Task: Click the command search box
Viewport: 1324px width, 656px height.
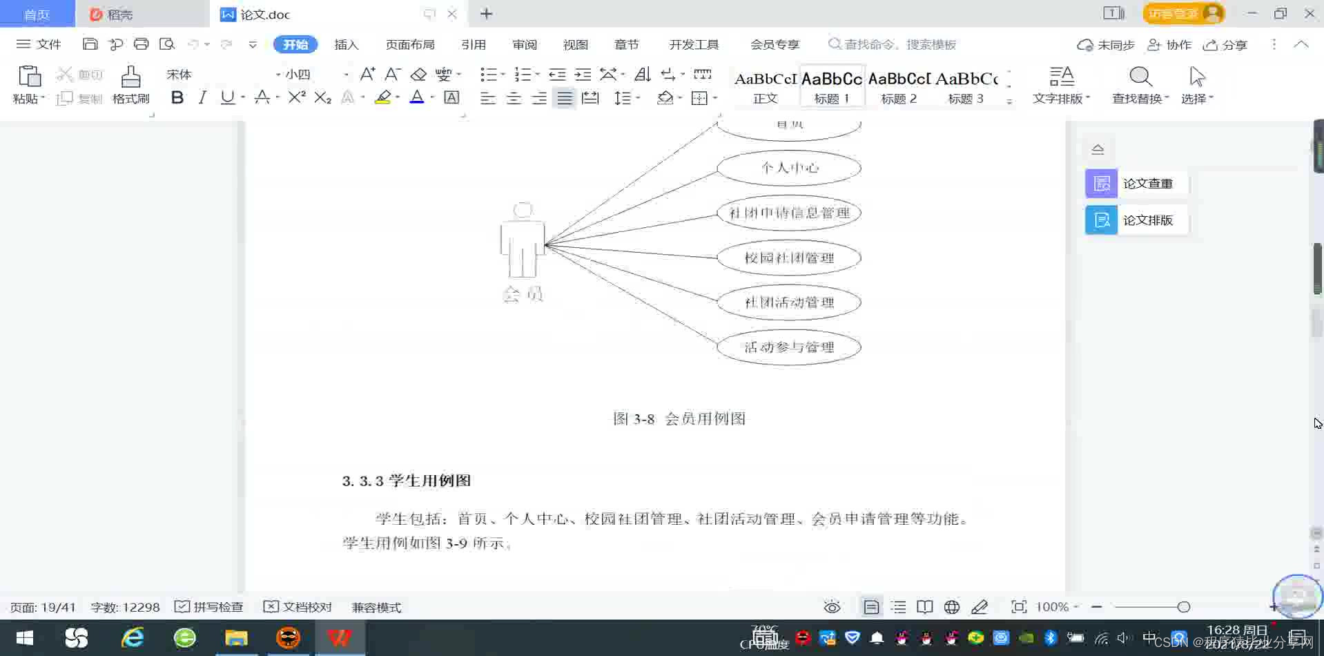Action: point(892,45)
